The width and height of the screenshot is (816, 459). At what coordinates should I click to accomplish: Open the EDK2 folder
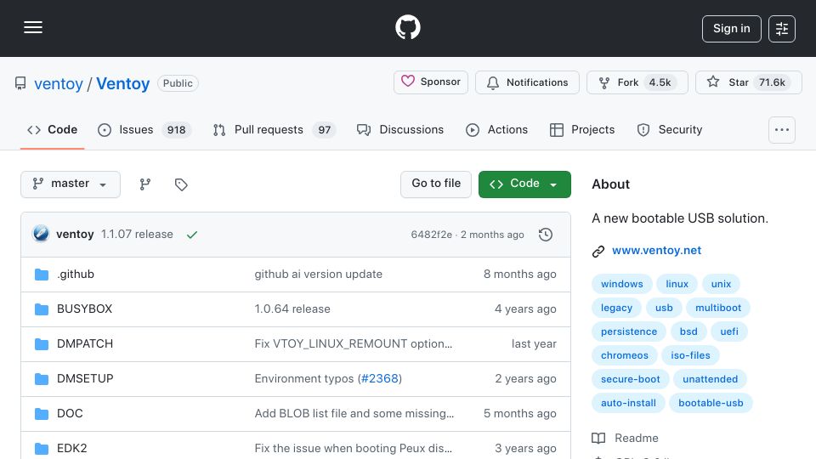pyautogui.click(x=71, y=449)
